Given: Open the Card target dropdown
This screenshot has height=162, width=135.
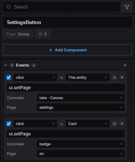Looking at the screenshot, I should point(87,124).
